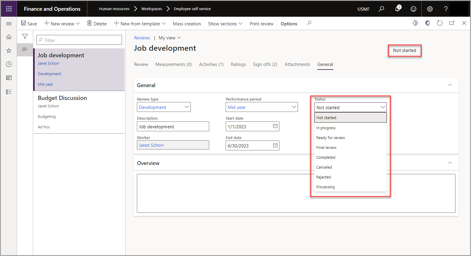The height and width of the screenshot is (256, 471).
Task: Open Recent clock icon in sidebar
Action: tap(9, 64)
